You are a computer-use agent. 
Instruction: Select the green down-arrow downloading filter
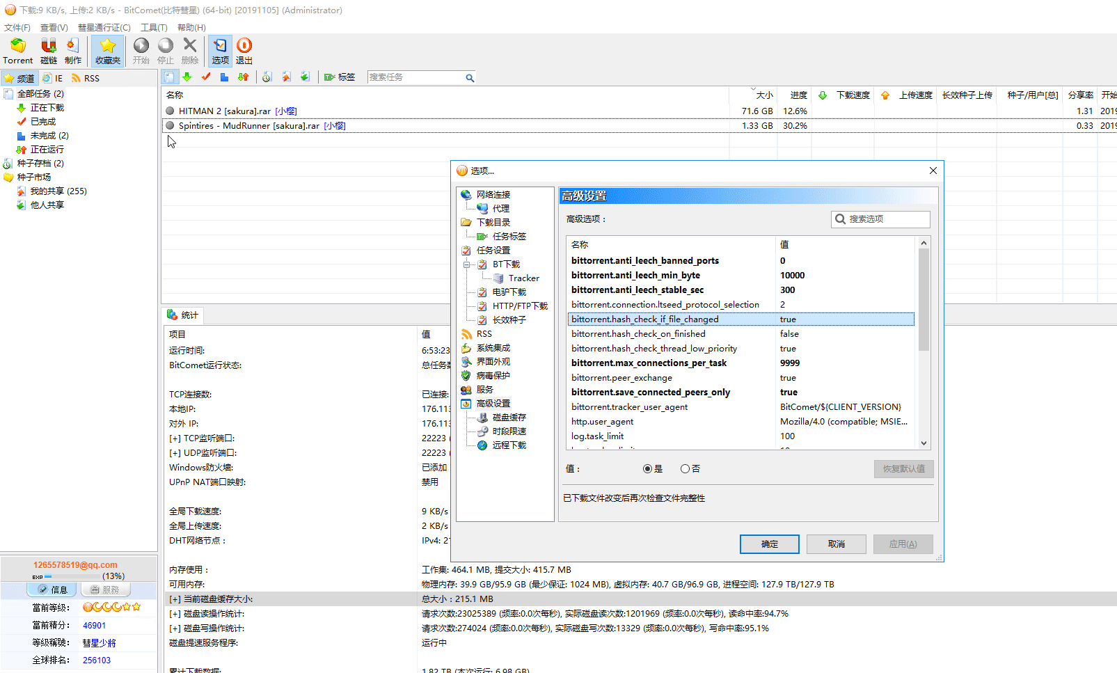187,77
